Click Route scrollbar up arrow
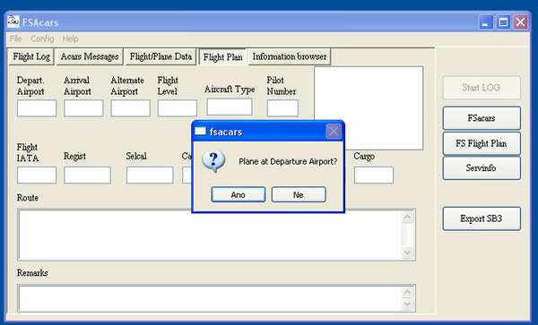This screenshot has height=325, width=538. (407, 218)
